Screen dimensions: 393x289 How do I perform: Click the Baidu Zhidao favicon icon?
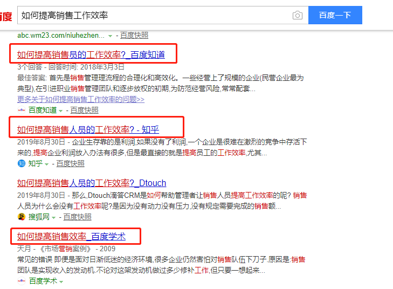[x=22, y=110]
